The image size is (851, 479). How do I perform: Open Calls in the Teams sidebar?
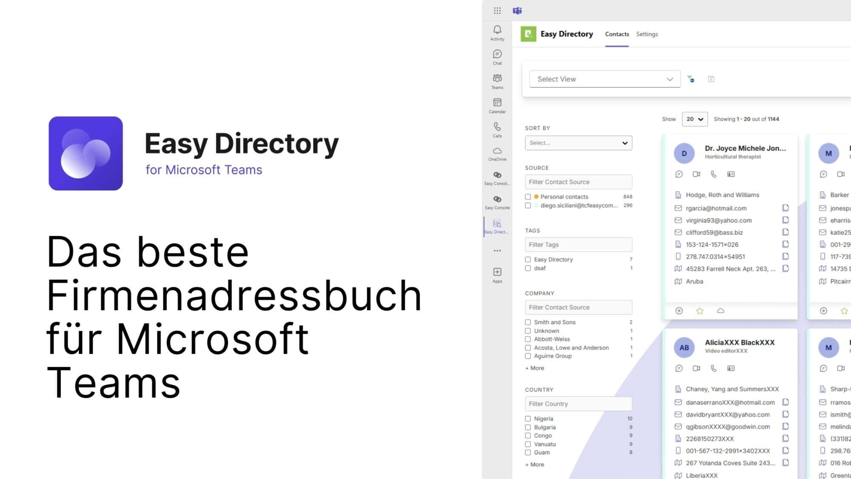497,130
